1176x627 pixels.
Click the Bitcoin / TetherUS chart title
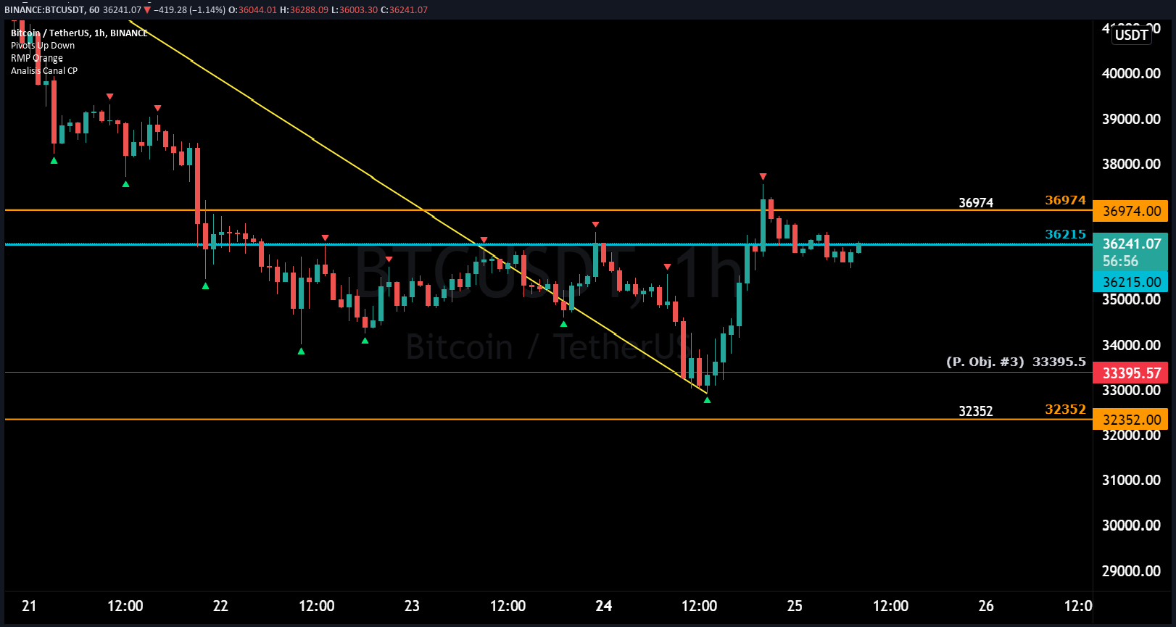coord(79,33)
